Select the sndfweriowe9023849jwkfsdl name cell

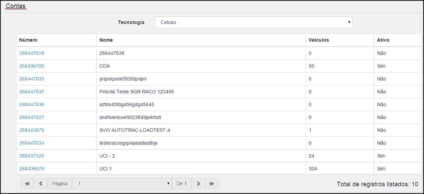tap(201, 118)
